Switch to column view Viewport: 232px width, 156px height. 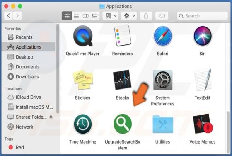point(85,16)
